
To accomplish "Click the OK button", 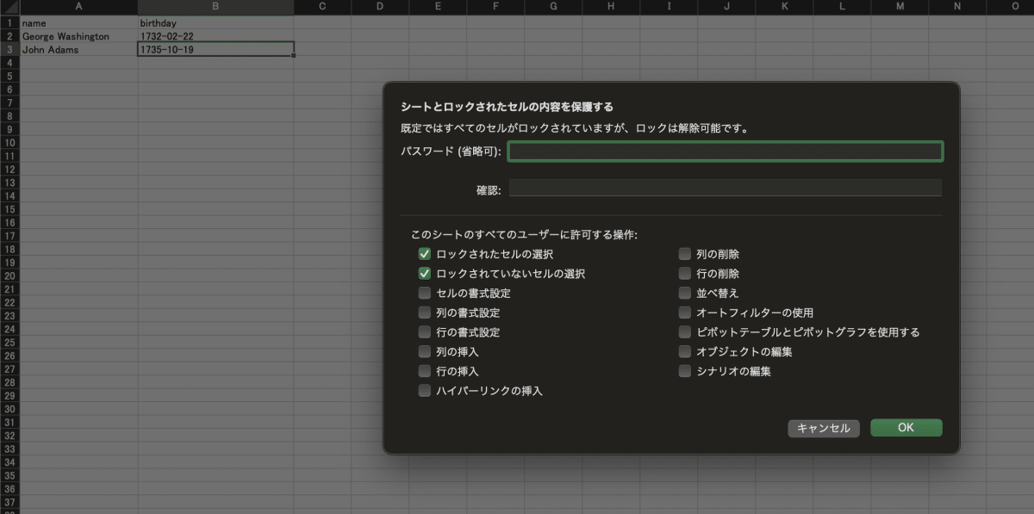I will pos(906,428).
